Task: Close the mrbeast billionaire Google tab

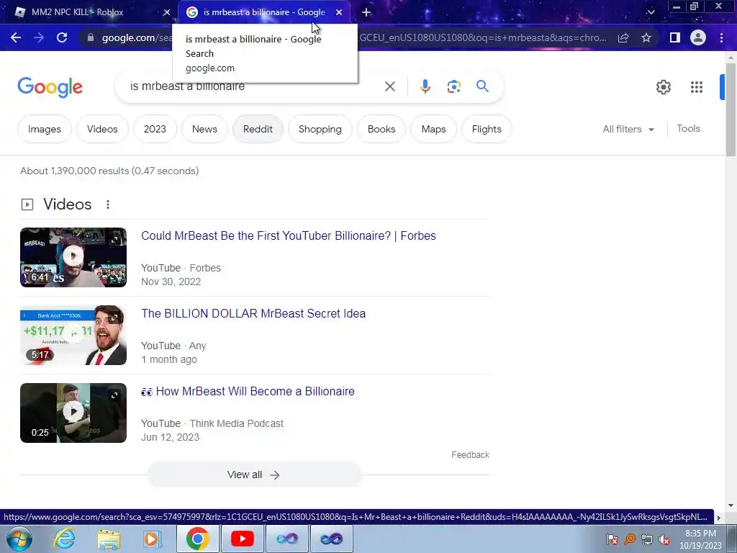Action: (339, 13)
